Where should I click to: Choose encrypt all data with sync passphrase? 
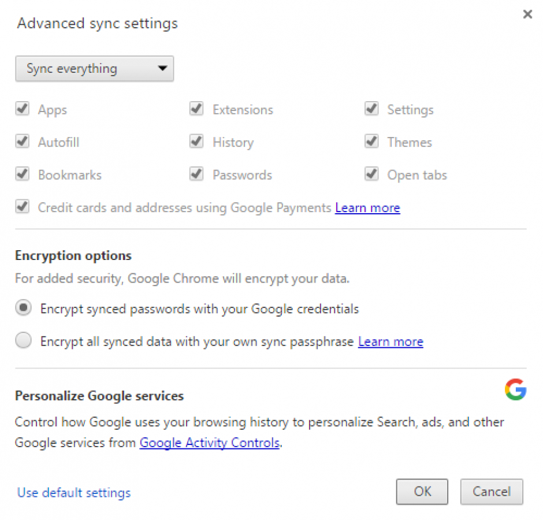[23, 340]
